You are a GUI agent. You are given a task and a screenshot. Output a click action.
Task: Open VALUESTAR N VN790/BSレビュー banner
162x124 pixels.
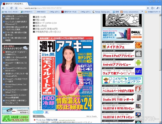coord(122,106)
